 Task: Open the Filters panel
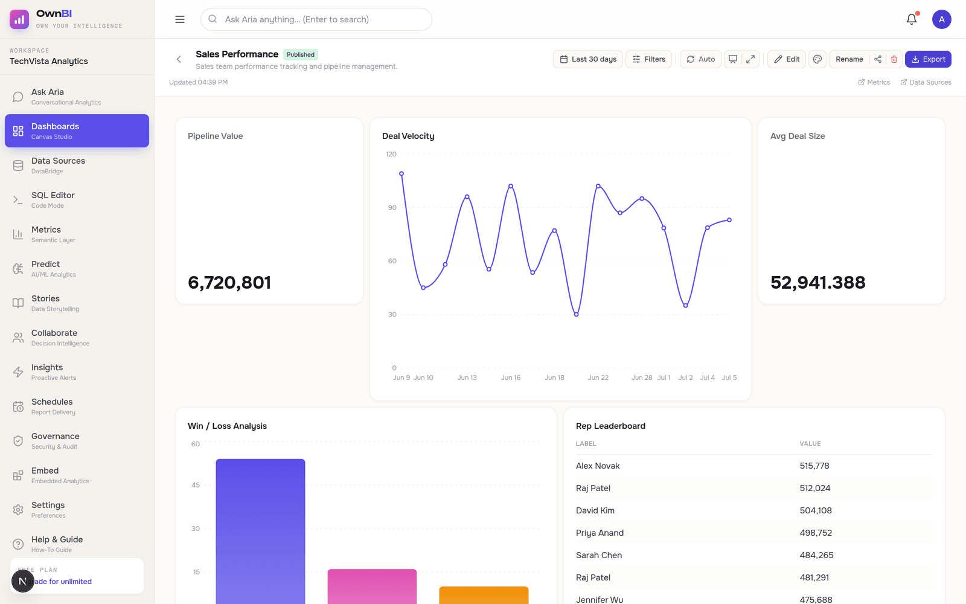[x=648, y=59]
